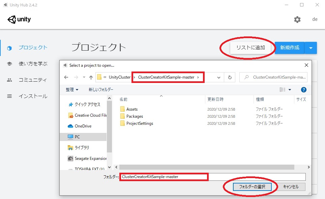This screenshot has height=199, width=325.
Task: Change view with the view layout icon
Action: (282, 90)
